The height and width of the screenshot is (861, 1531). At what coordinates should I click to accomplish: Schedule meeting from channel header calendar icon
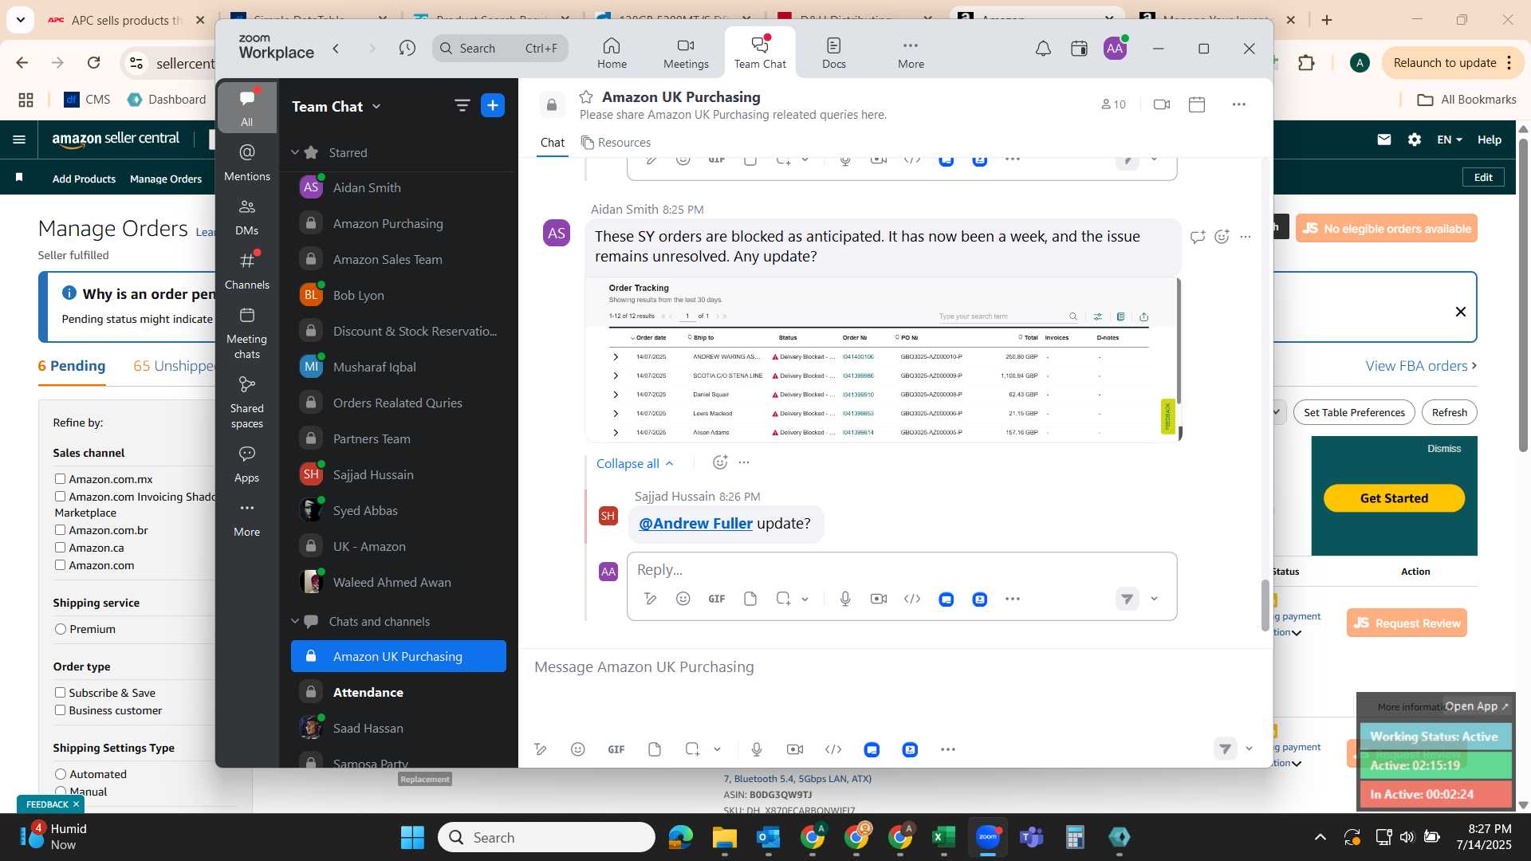tap(1197, 104)
